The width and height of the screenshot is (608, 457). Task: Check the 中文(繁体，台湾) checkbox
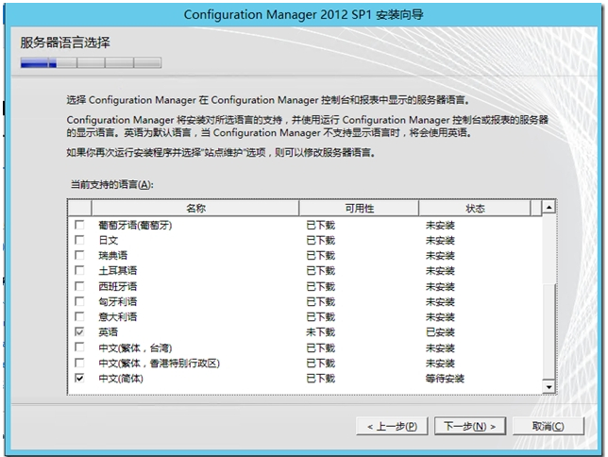(79, 348)
